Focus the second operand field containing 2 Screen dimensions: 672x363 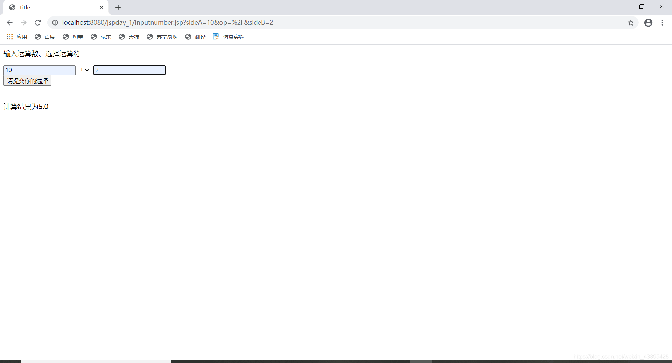click(129, 70)
